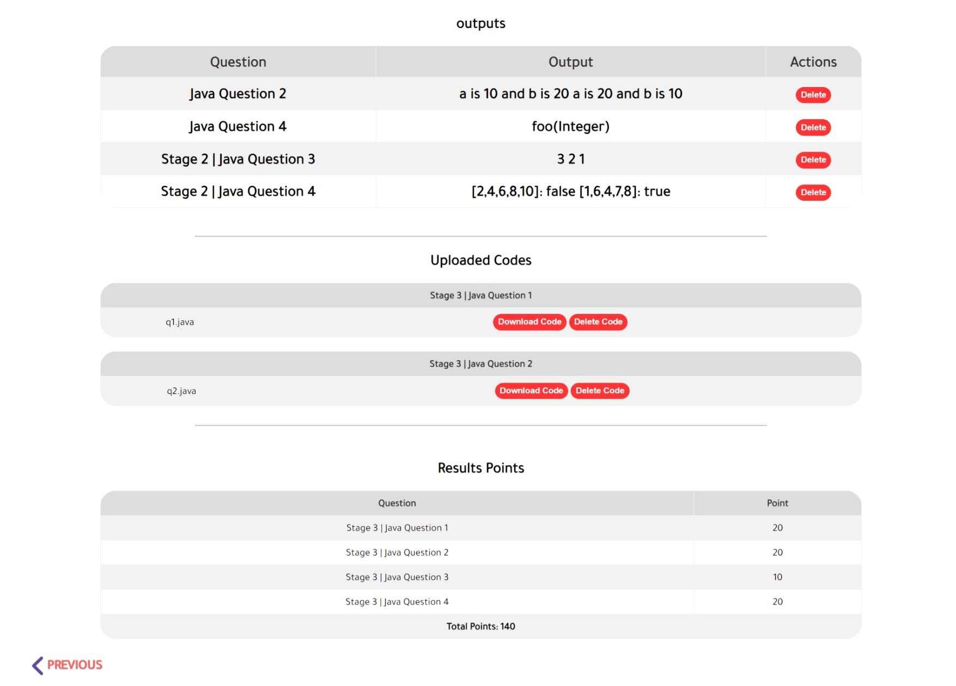
Task: Click the purple PREVIOUS chevron arrow icon
Action: (x=38, y=665)
